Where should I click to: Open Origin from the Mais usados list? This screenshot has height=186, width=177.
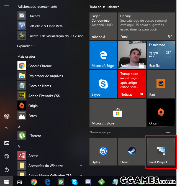point(50,106)
